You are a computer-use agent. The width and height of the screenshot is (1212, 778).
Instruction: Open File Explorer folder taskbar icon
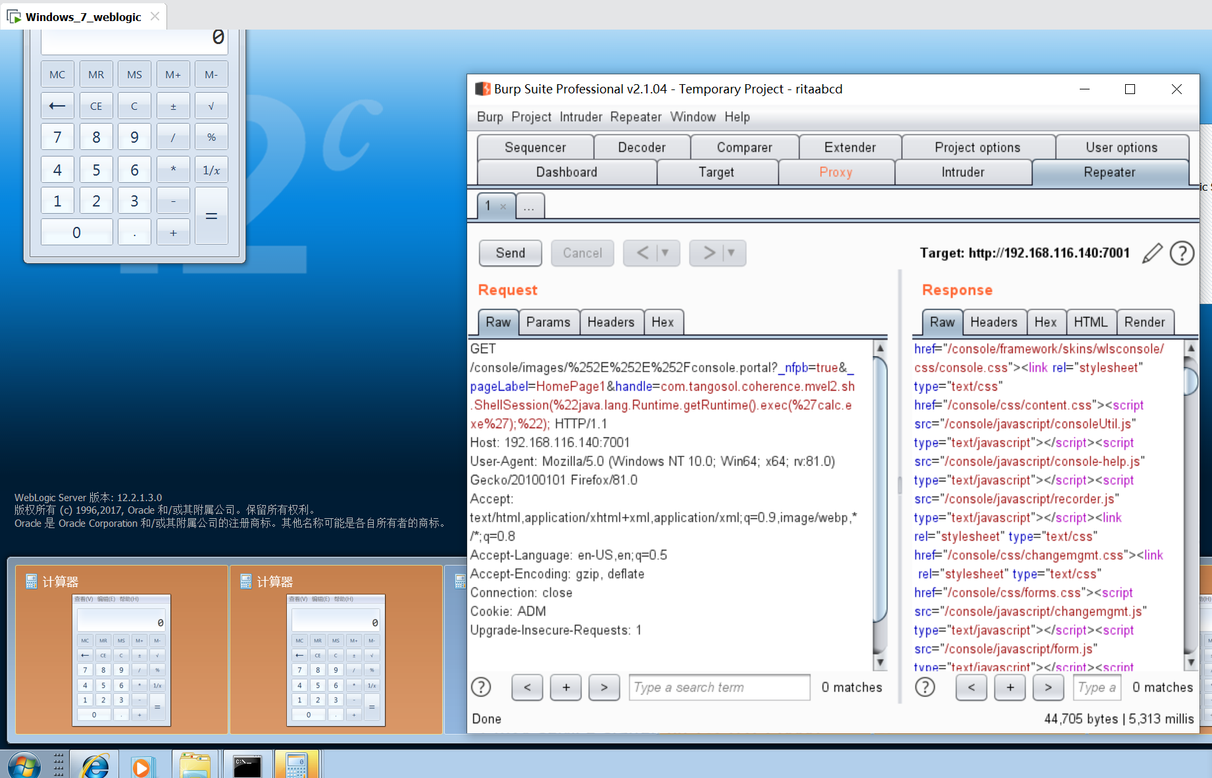(x=195, y=766)
